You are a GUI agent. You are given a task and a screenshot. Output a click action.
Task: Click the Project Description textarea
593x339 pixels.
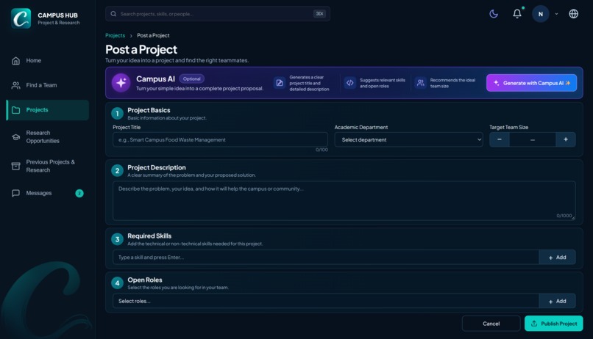tap(344, 200)
